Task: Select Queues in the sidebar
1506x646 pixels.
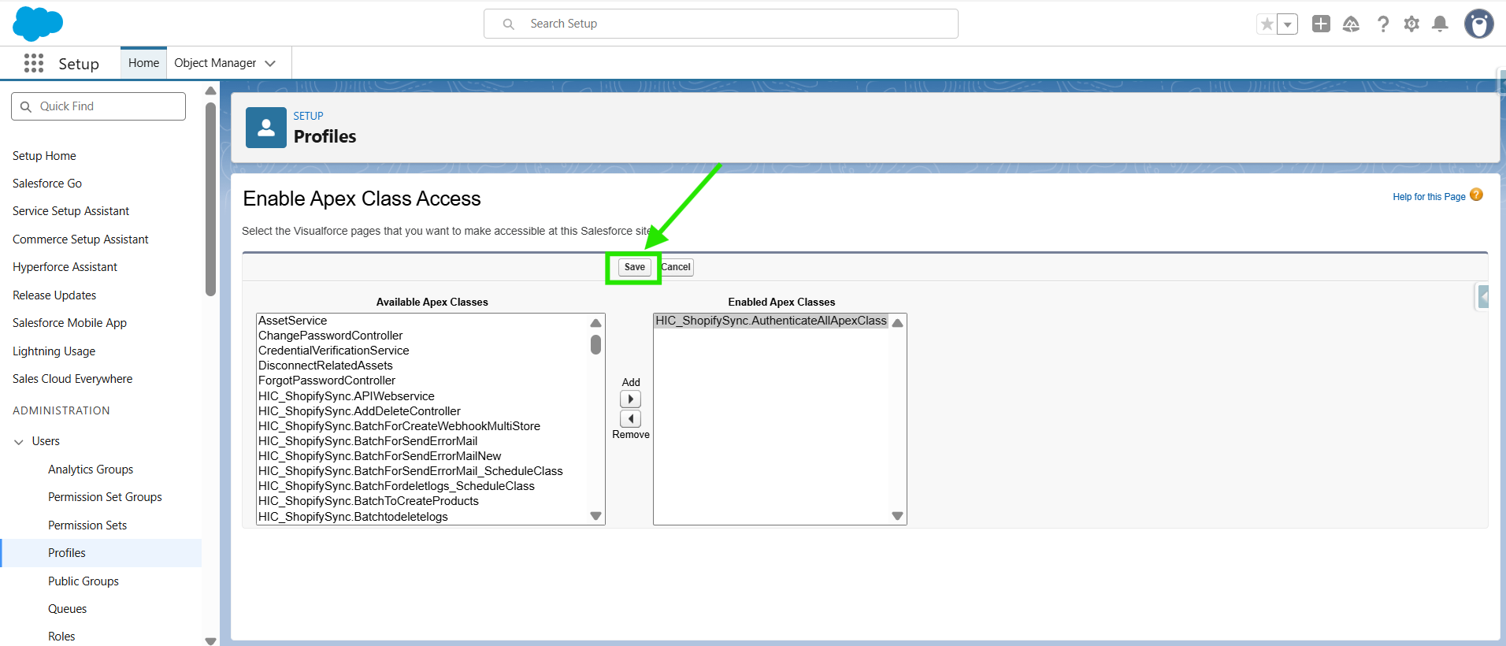Action: [x=68, y=609]
